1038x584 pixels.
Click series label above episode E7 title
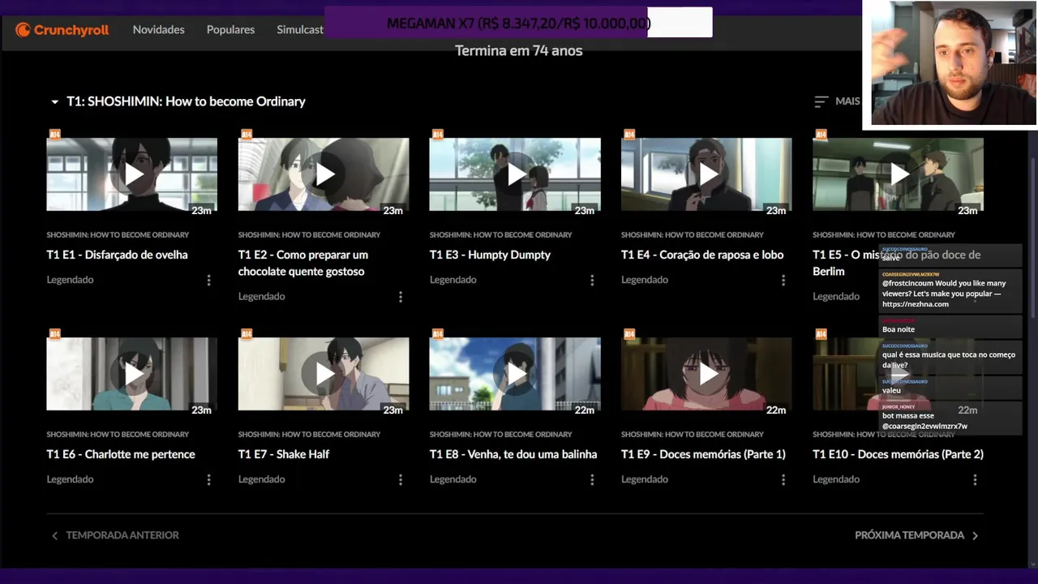[x=309, y=435]
